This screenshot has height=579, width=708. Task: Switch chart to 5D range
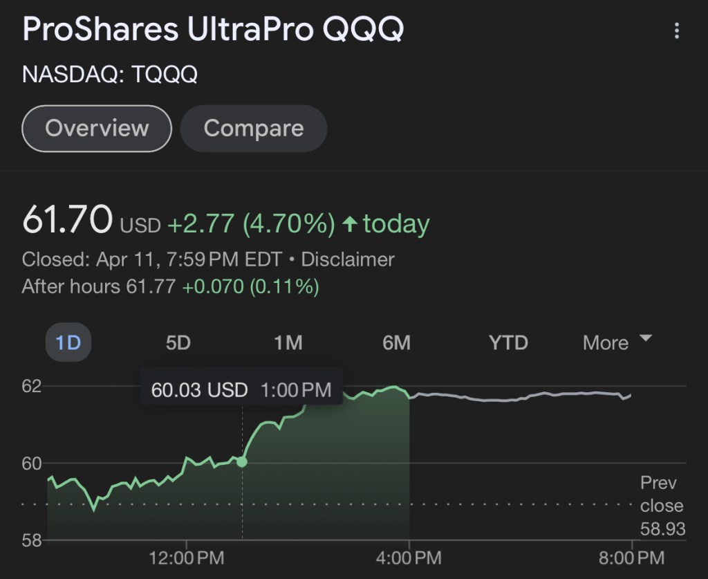coord(178,342)
